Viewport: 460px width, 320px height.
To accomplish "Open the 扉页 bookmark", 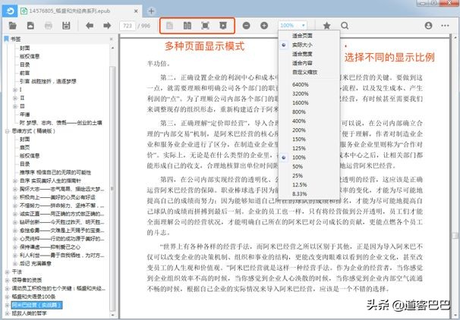I will 24,147.
